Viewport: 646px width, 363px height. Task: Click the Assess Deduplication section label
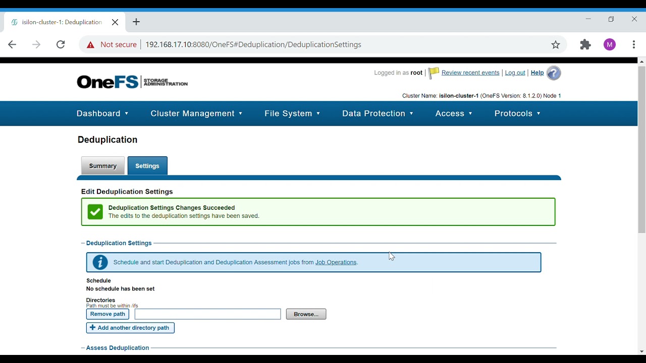click(x=118, y=348)
